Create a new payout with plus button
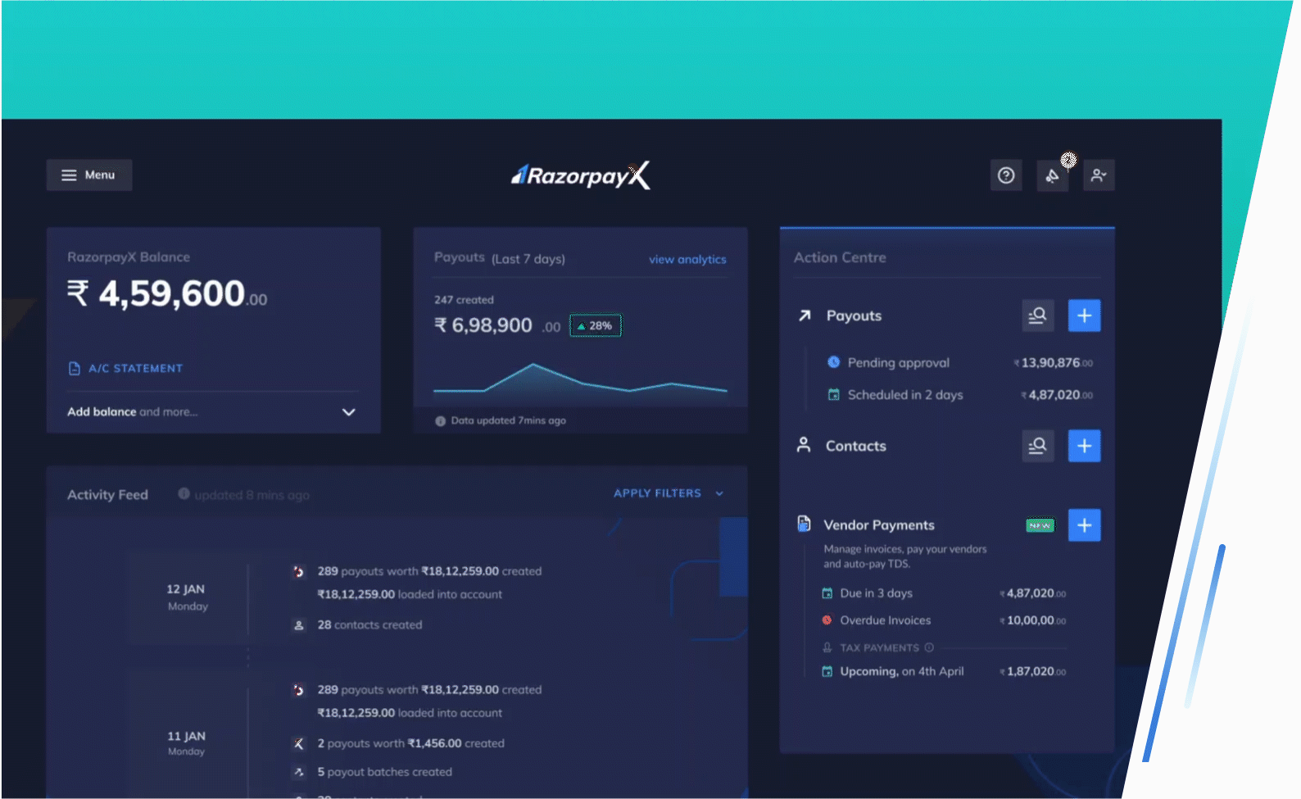1301x799 pixels. point(1084,316)
